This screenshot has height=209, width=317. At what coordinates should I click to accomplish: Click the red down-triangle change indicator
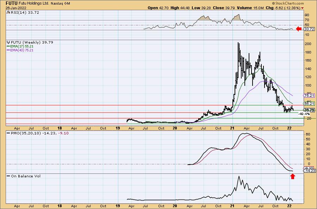click(x=303, y=8)
